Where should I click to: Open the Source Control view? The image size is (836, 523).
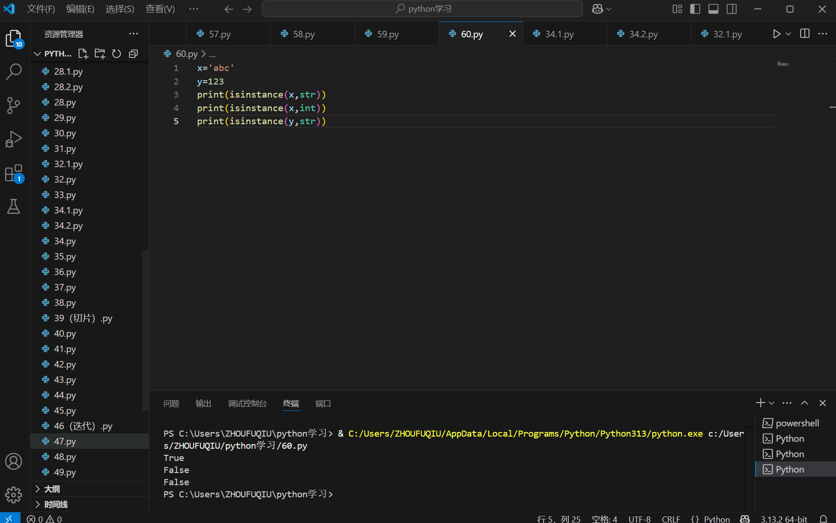click(x=14, y=105)
